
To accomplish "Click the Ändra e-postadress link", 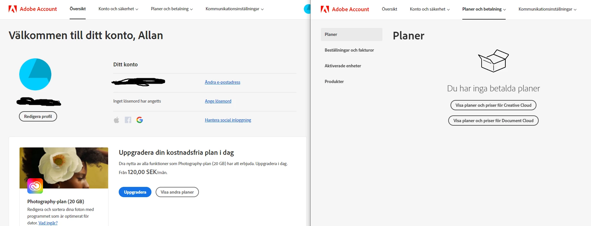I will point(223,82).
